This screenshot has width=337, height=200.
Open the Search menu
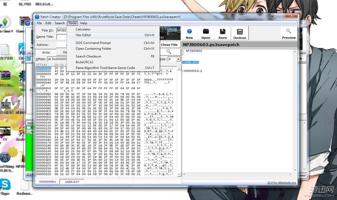tap(59, 23)
